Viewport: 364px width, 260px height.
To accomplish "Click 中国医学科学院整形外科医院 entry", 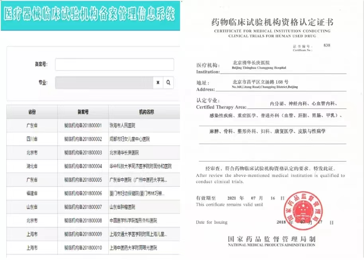I will click(x=133, y=221).
